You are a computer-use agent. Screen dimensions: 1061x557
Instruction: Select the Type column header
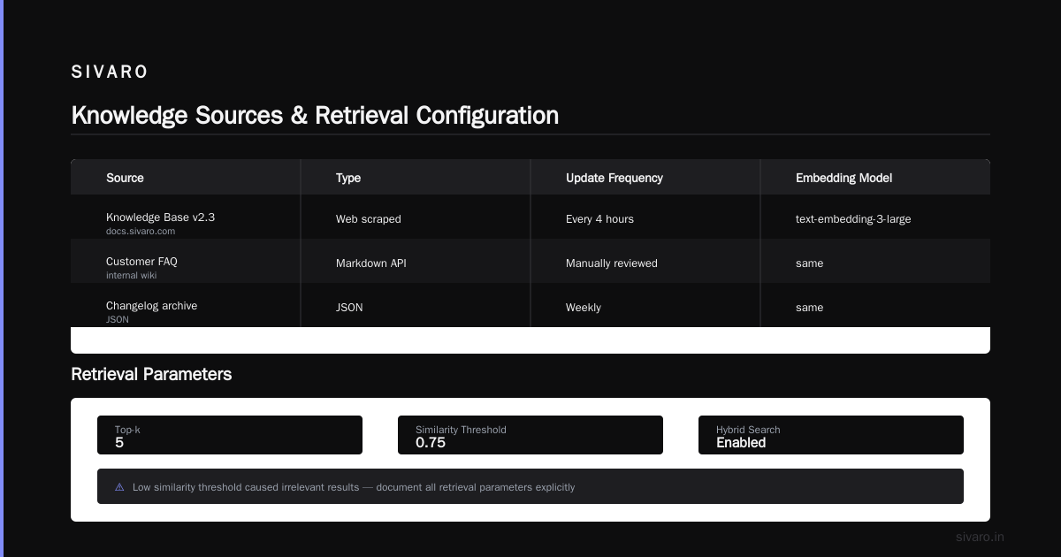(348, 178)
